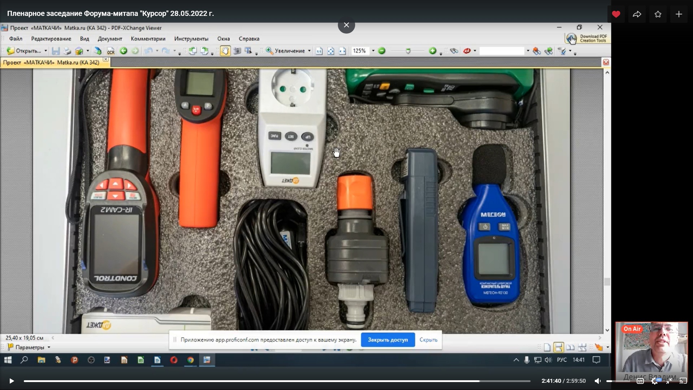Toggle the heart like button

click(616, 14)
